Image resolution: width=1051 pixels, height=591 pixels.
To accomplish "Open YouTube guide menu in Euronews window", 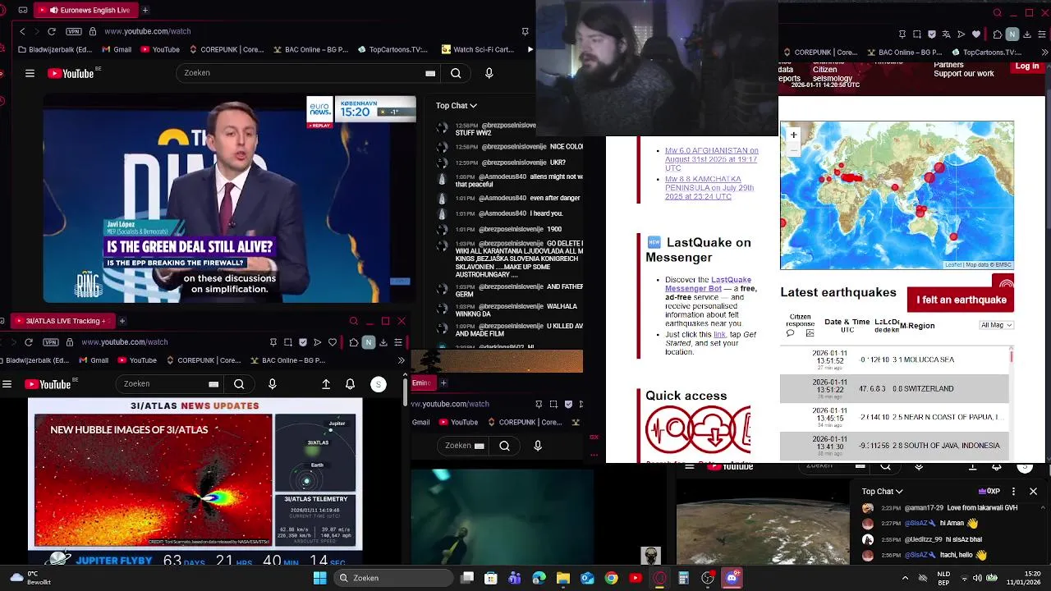I will click(x=30, y=73).
